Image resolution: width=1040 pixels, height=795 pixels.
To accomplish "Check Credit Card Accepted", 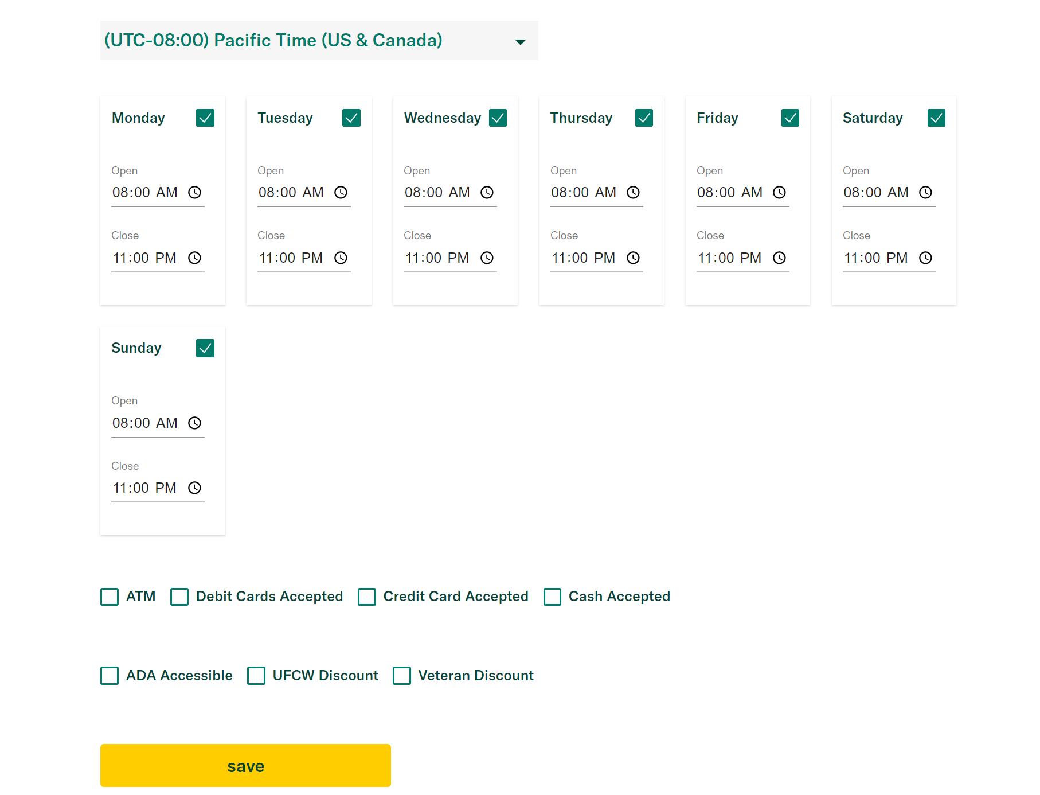I will click(367, 597).
